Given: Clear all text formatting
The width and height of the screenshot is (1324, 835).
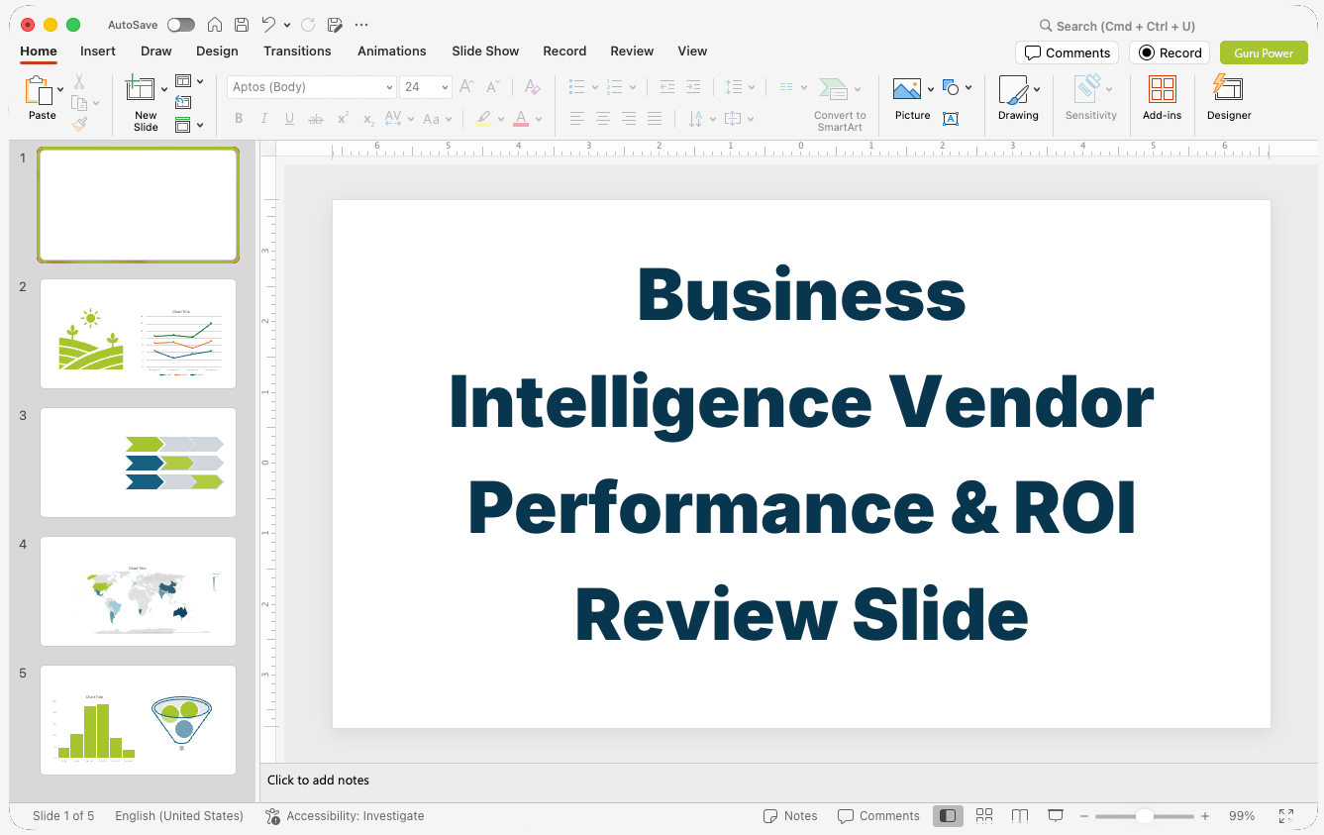Looking at the screenshot, I should [533, 87].
